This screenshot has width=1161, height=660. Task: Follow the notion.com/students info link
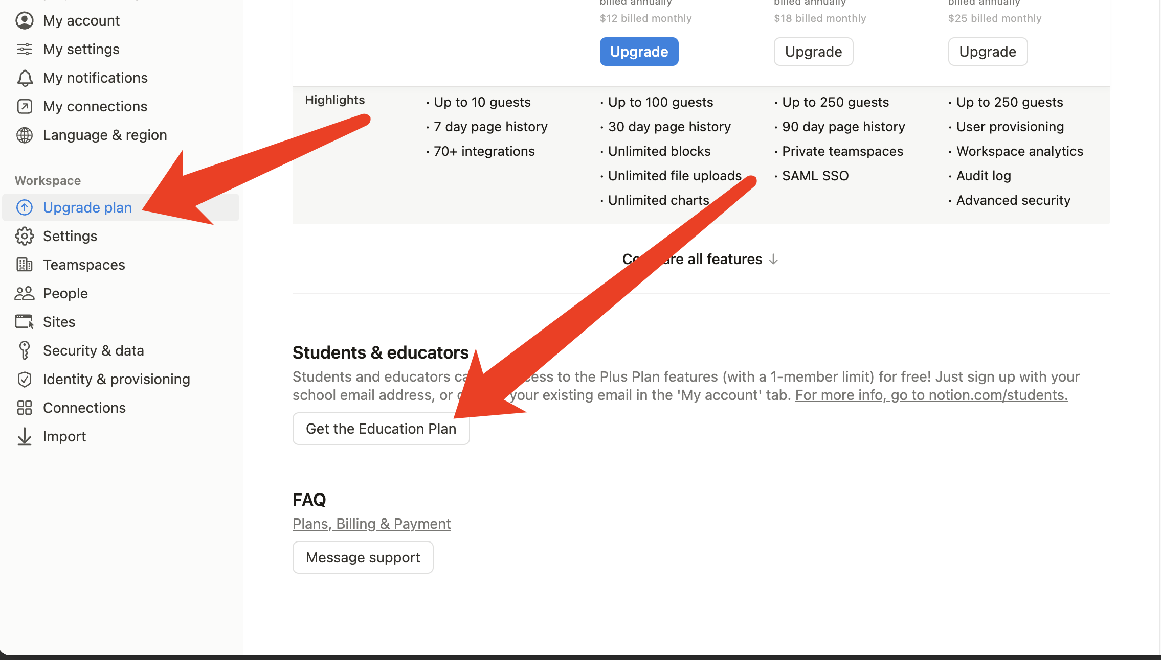pos(931,395)
